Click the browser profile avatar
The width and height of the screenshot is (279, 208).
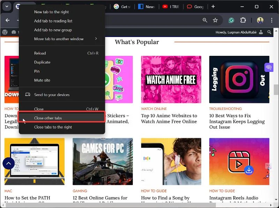point(260,20)
